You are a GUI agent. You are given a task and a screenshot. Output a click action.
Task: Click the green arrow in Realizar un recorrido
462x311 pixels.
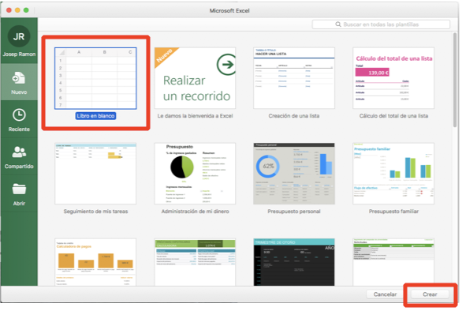tap(226, 64)
